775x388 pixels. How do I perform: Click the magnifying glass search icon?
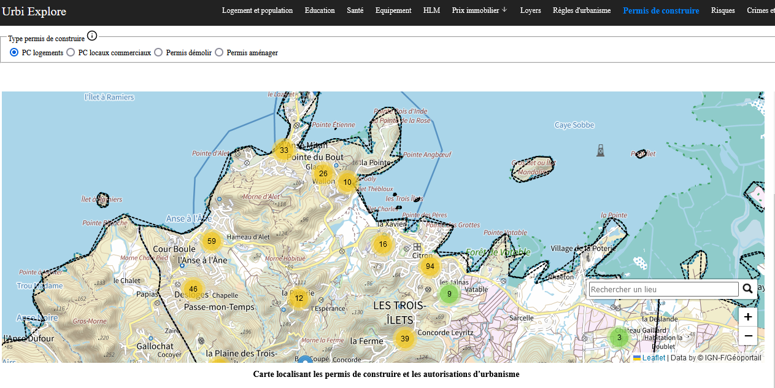[x=747, y=289]
